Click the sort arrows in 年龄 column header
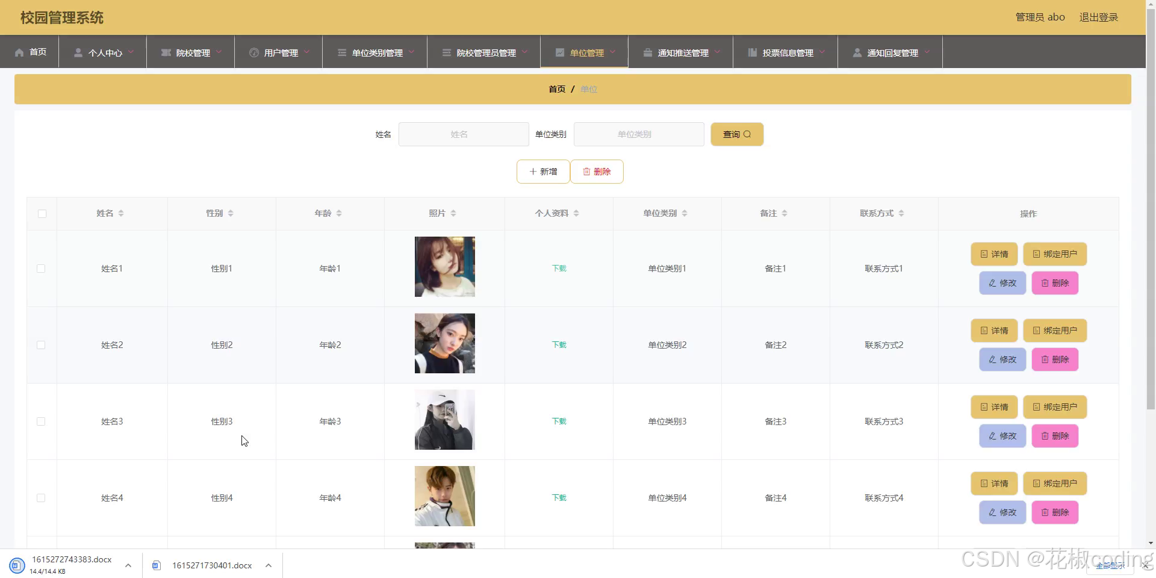1156x578 pixels. pos(339,213)
